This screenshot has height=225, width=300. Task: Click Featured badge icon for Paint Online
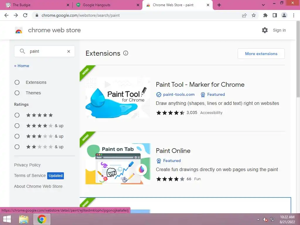158,161
